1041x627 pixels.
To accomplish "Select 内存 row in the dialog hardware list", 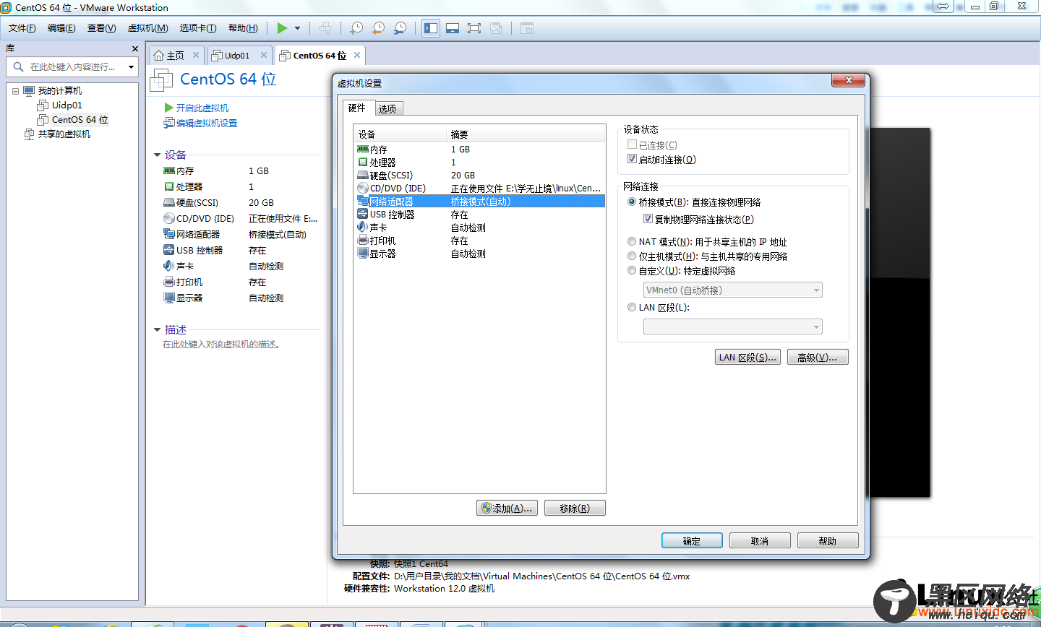I will (480, 150).
